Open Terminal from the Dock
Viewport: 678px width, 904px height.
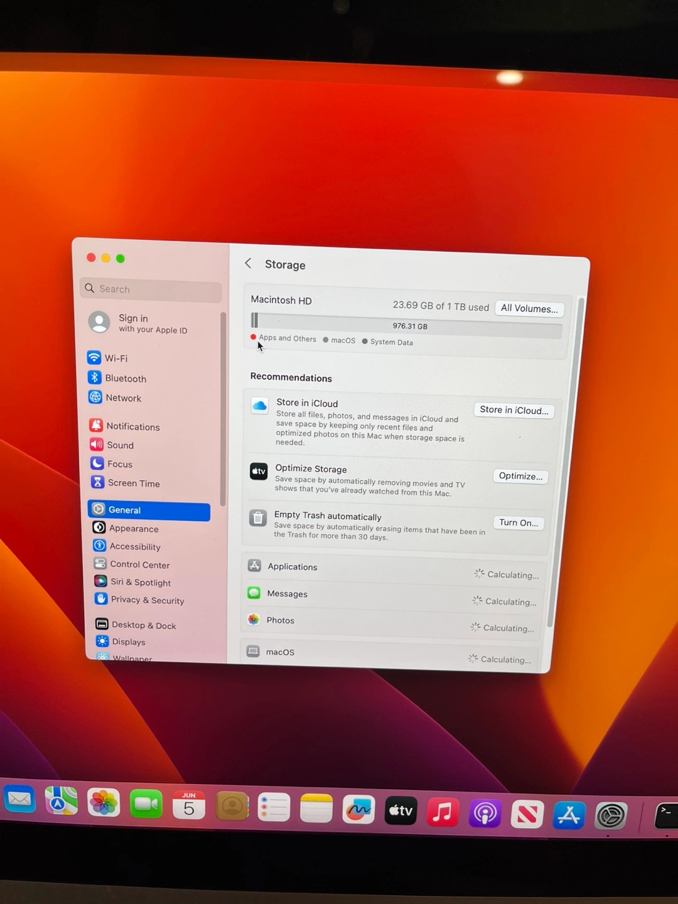click(666, 817)
